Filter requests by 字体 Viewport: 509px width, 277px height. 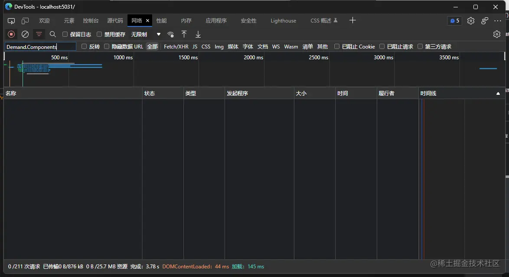(x=248, y=47)
